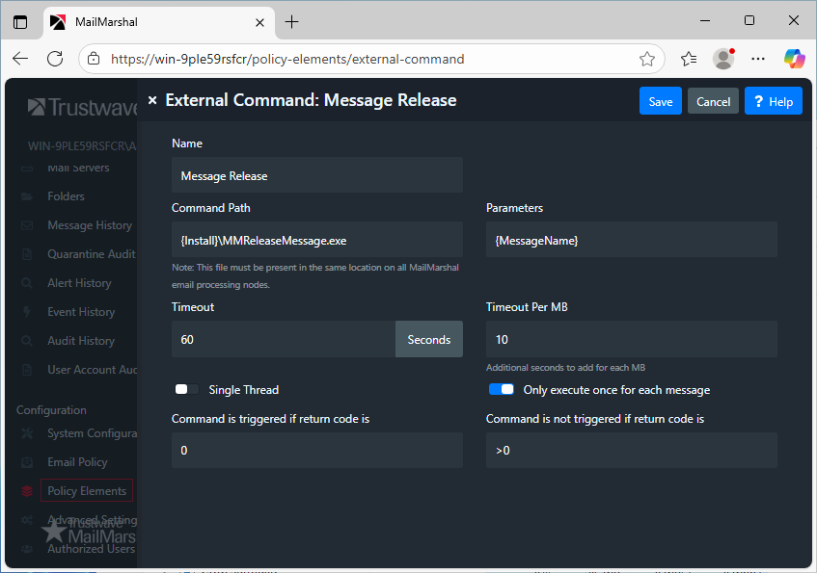Screen dimensions: 817x573
Task: Cancel editing the external command
Action: pyautogui.click(x=713, y=101)
